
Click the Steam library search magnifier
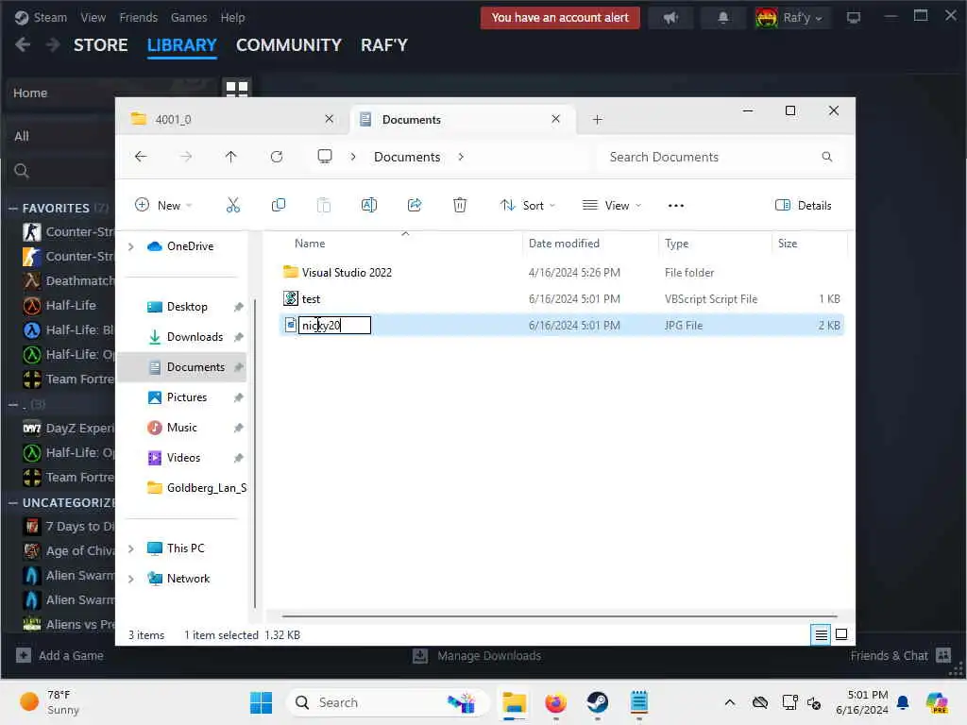click(x=22, y=171)
